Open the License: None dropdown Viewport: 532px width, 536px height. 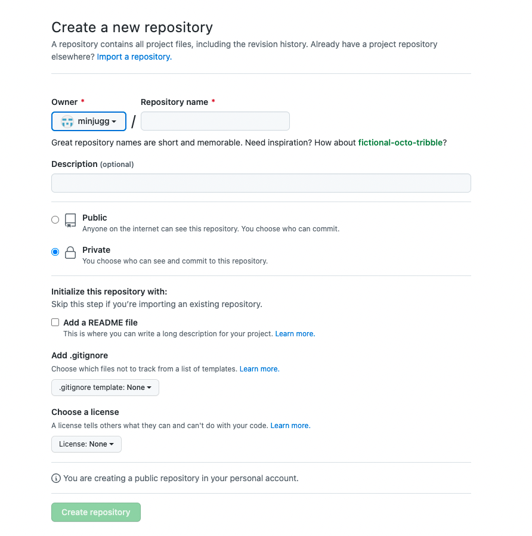[86, 444]
